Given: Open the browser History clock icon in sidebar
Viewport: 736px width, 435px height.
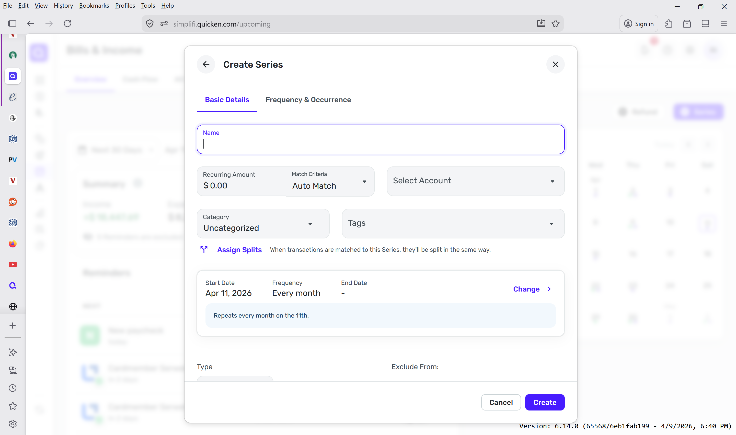Looking at the screenshot, I should coord(13,388).
